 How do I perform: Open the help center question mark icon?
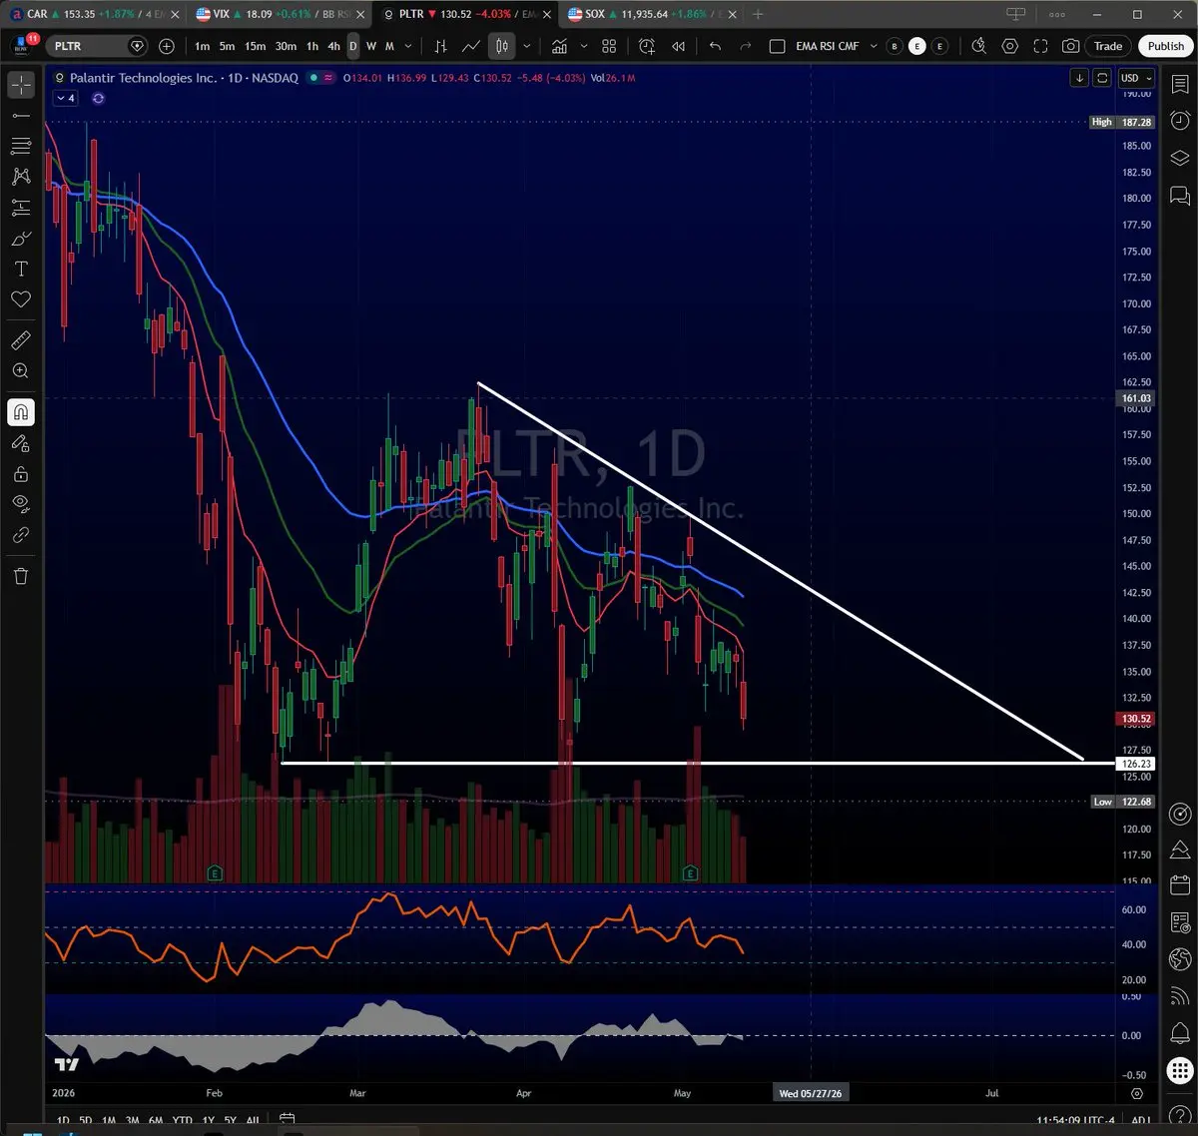(1180, 1115)
